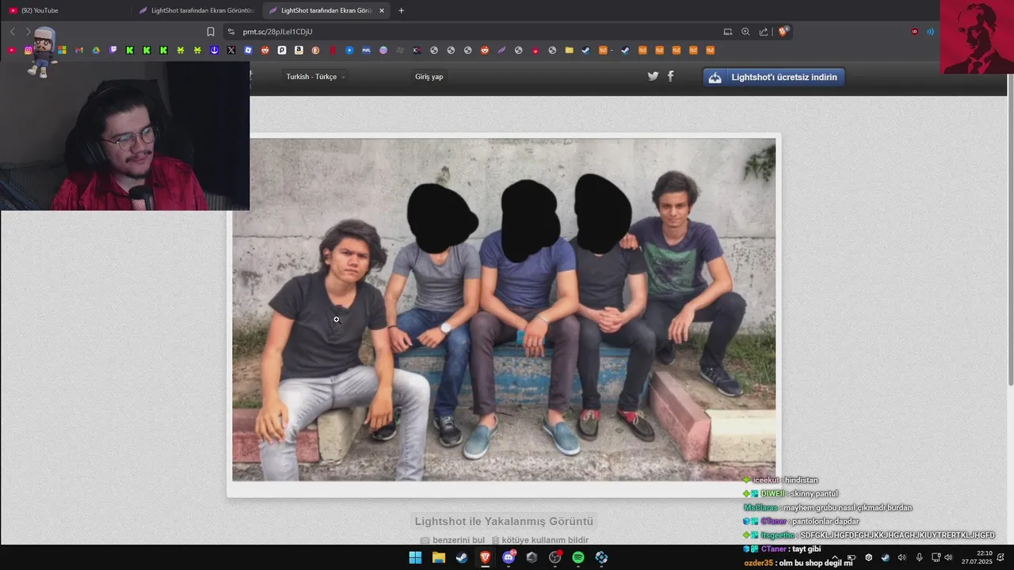1014x570 pixels.
Task: Click the zoom magnifier icon in address bar
Action: (745, 32)
